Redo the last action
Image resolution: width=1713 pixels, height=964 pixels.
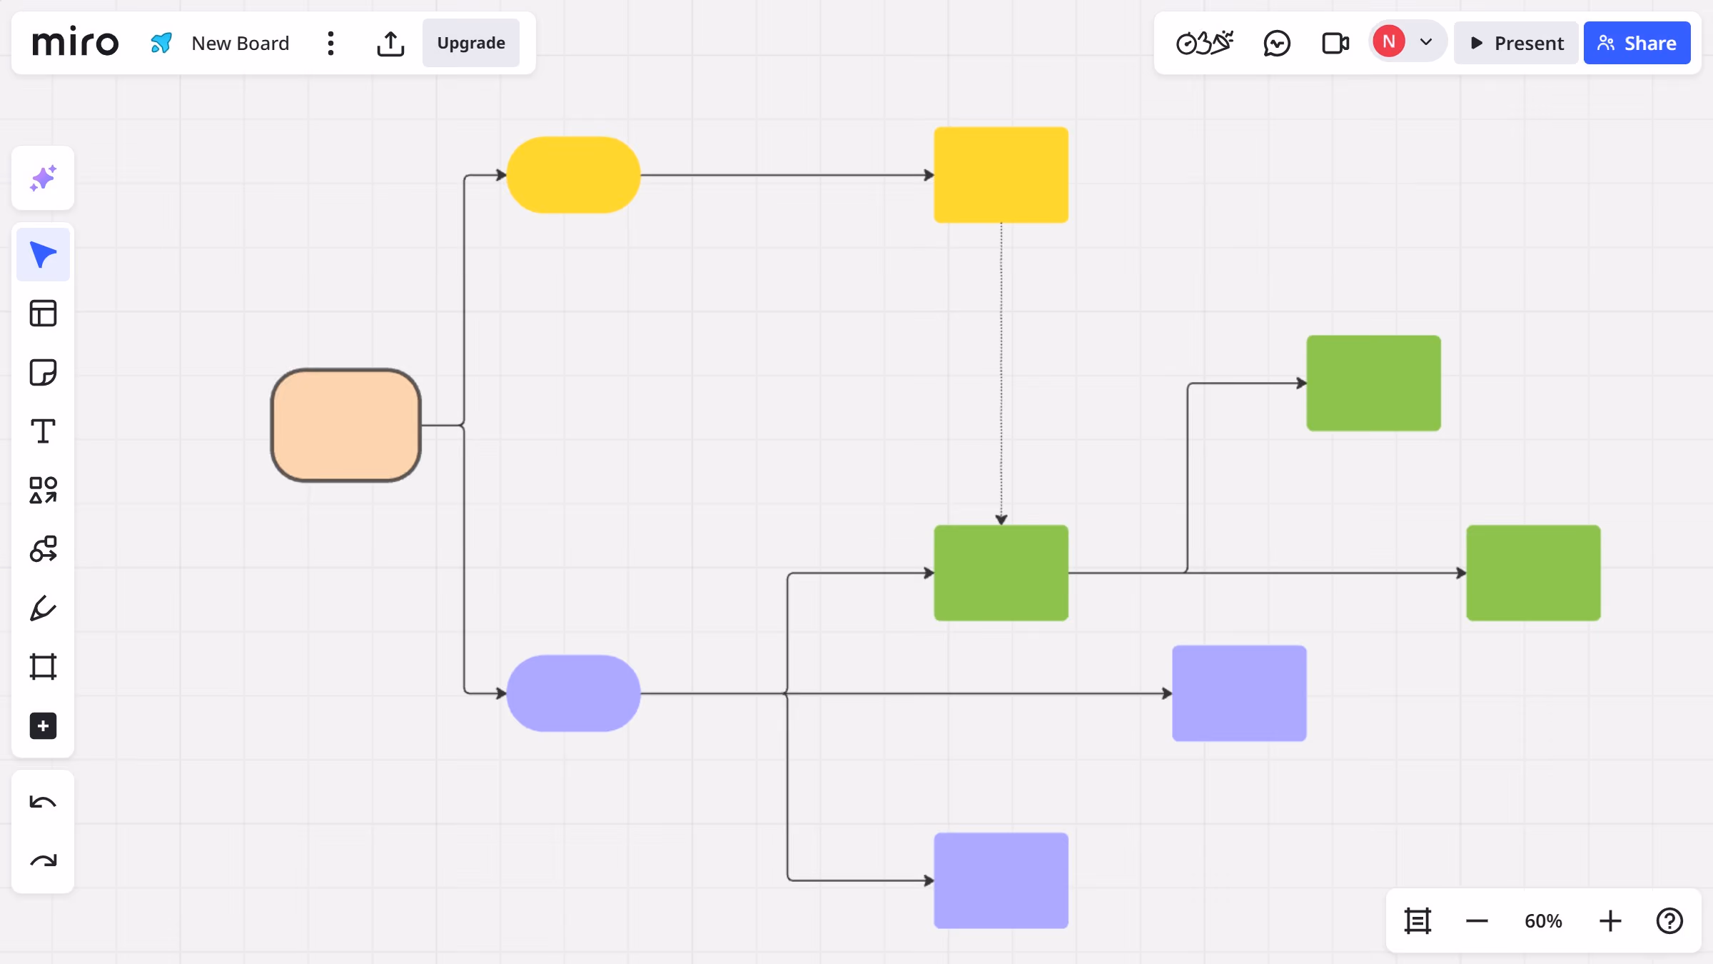pyautogui.click(x=43, y=861)
